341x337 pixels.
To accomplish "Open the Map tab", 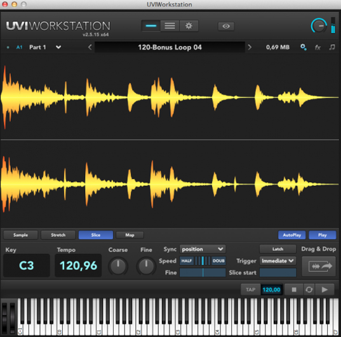I will tap(130, 235).
